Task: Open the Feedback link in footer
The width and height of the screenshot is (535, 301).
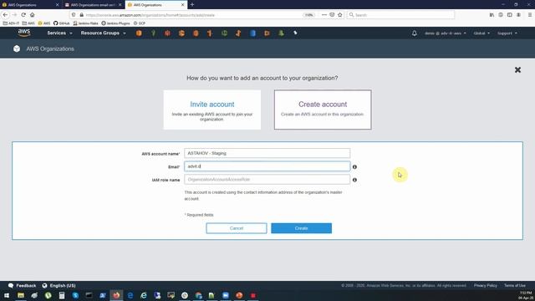Action: [x=23, y=286]
